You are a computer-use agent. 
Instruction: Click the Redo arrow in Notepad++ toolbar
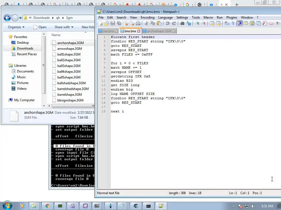(174, 24)
